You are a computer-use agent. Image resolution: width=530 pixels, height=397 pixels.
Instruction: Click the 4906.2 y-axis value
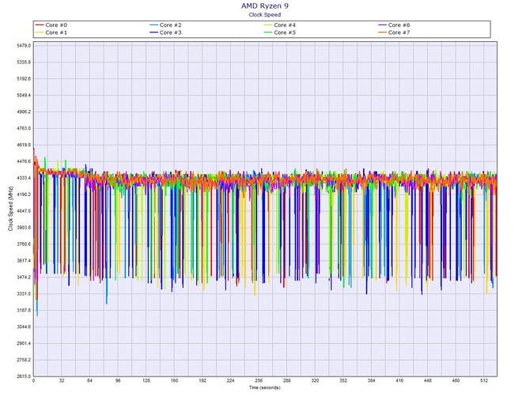pos(24,112)
